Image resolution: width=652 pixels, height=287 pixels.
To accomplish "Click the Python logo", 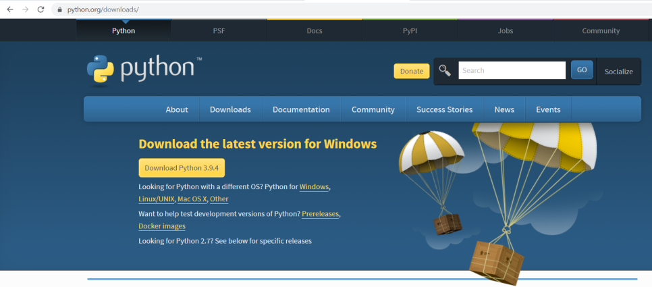I will pyautogui.click(x=144, y=71).
